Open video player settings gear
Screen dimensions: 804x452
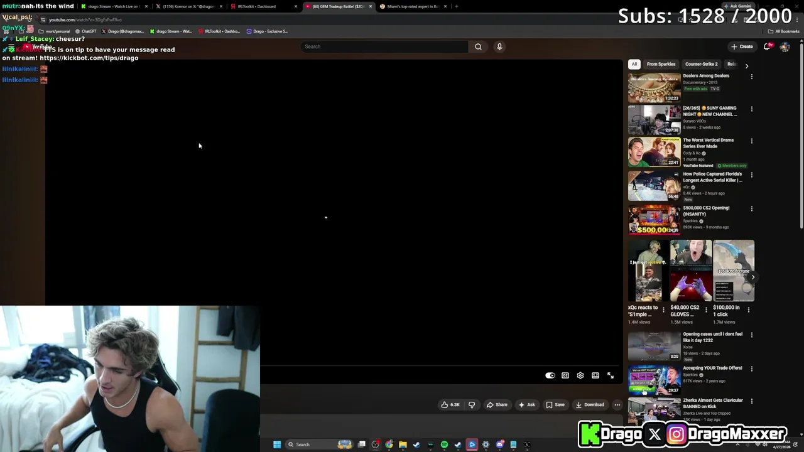(580, 375)
